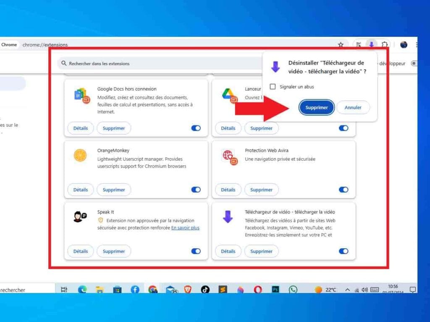430x322 pixels.
Task: Click the extensions search field
Action: point(126,63)
